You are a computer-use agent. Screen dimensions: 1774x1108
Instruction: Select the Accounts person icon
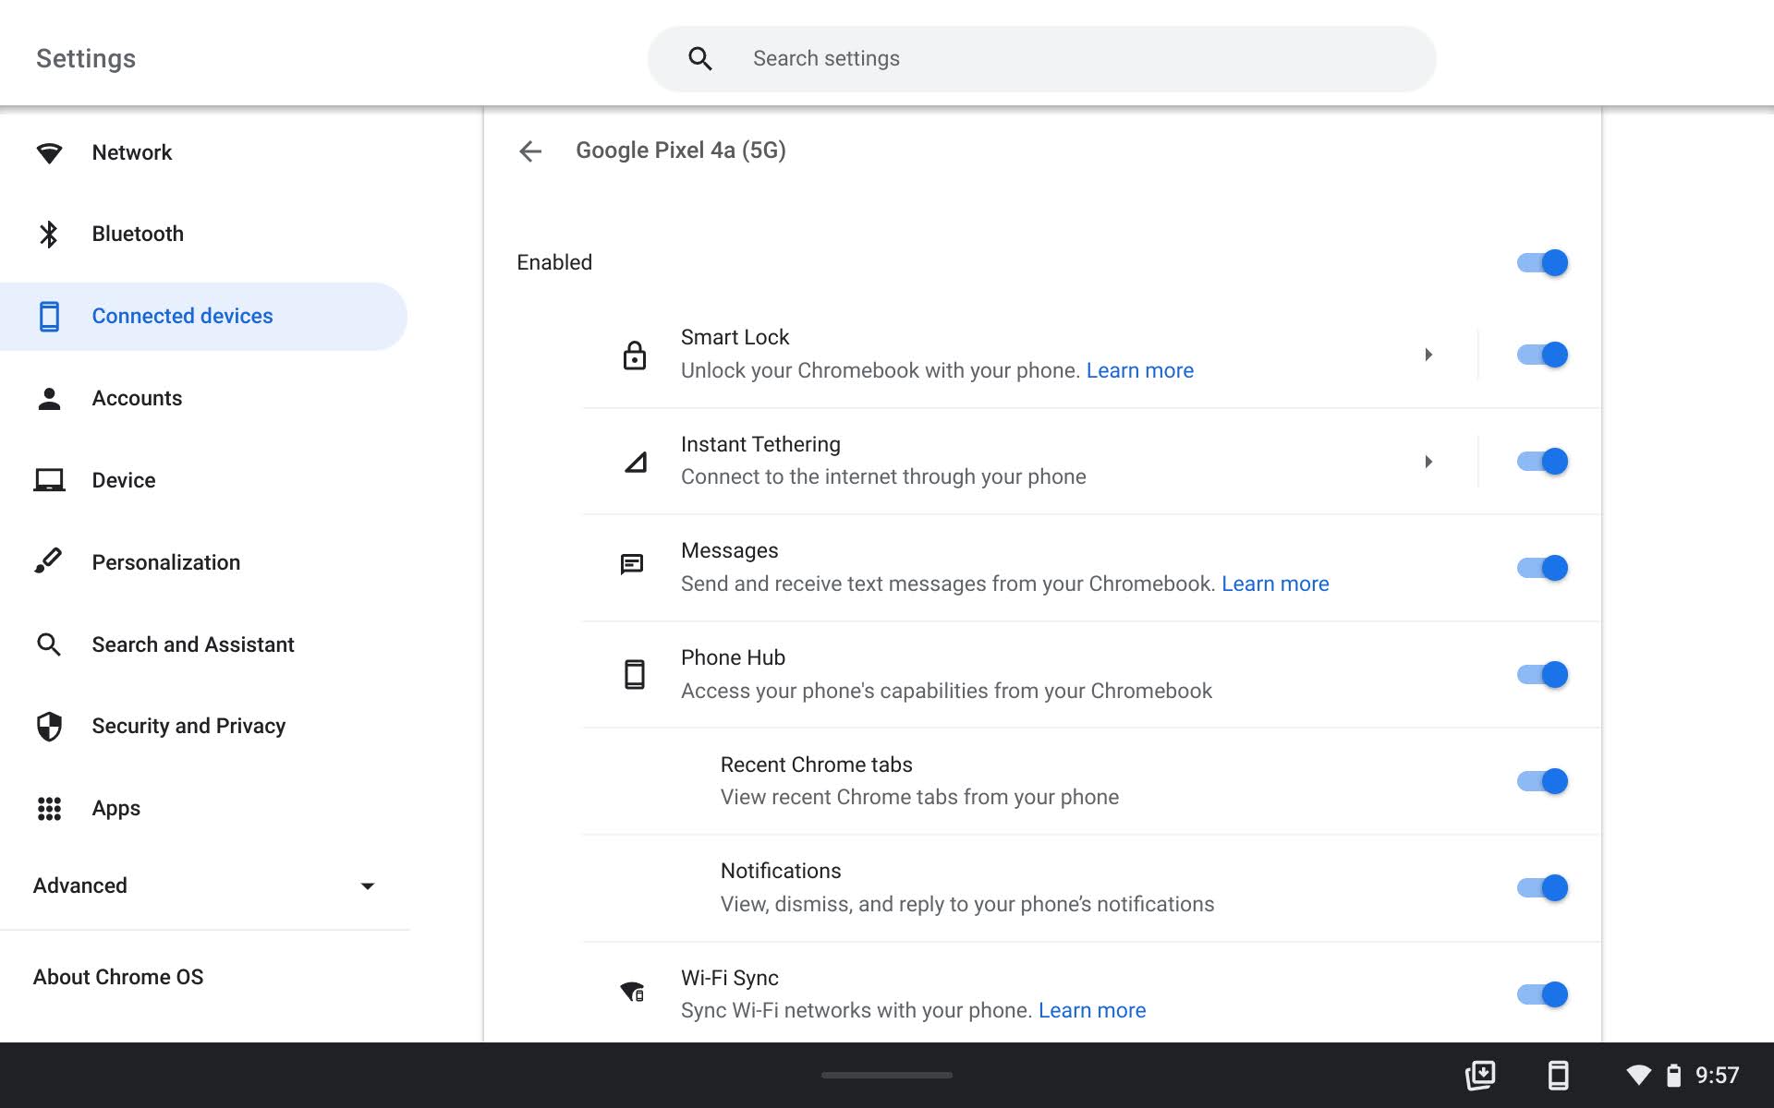pyautogui.click(x=50, y=398)
